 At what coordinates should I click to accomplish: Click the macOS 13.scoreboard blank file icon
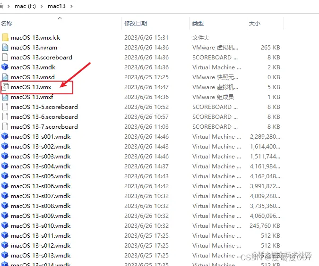[x=5, y=57]
